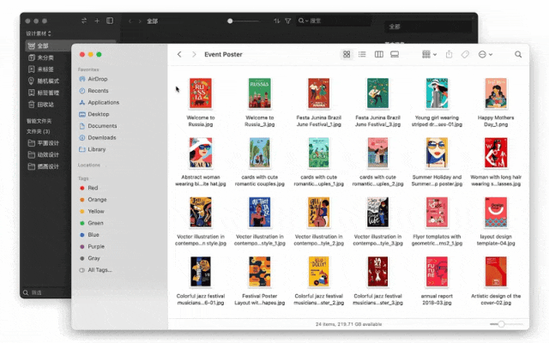Viewport: 549px width, 343px height.
Task: Switch Finder to gallery view
Action: [395, 54]
